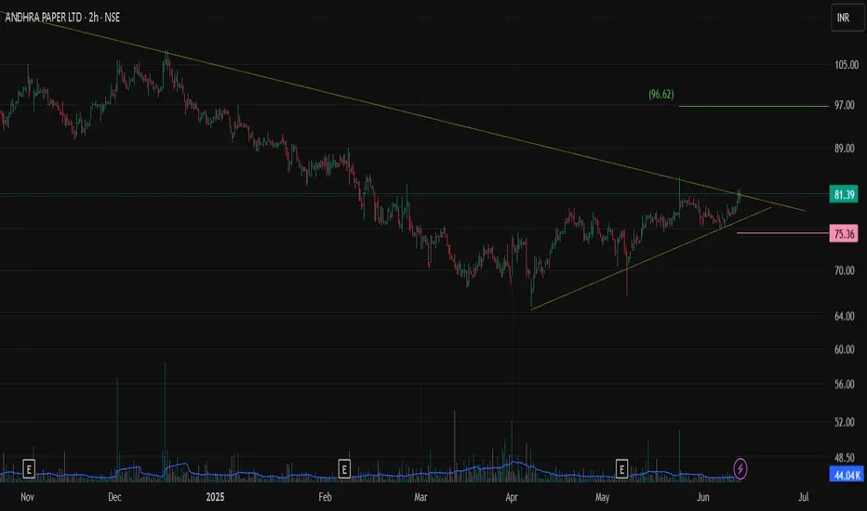Image resolution: width=867 pixels, height=511 pixels.
Task: Select the green horizontal line at 96.62
Action: 754,106
